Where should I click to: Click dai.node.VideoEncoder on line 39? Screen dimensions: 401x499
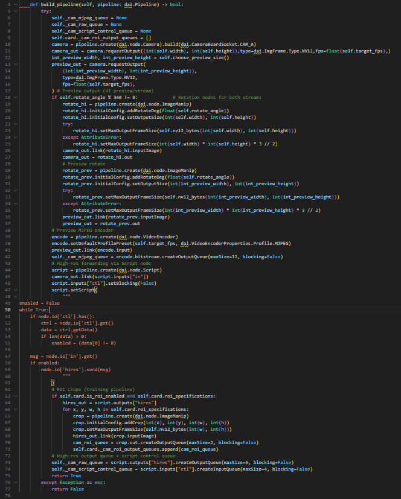[147, 237]
